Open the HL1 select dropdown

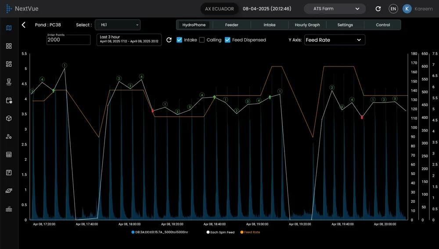(x=118, y=25)
